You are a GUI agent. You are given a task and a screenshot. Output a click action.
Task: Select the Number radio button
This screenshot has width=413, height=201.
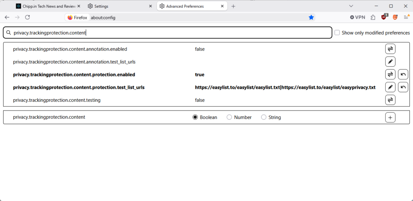pos(229,117)
